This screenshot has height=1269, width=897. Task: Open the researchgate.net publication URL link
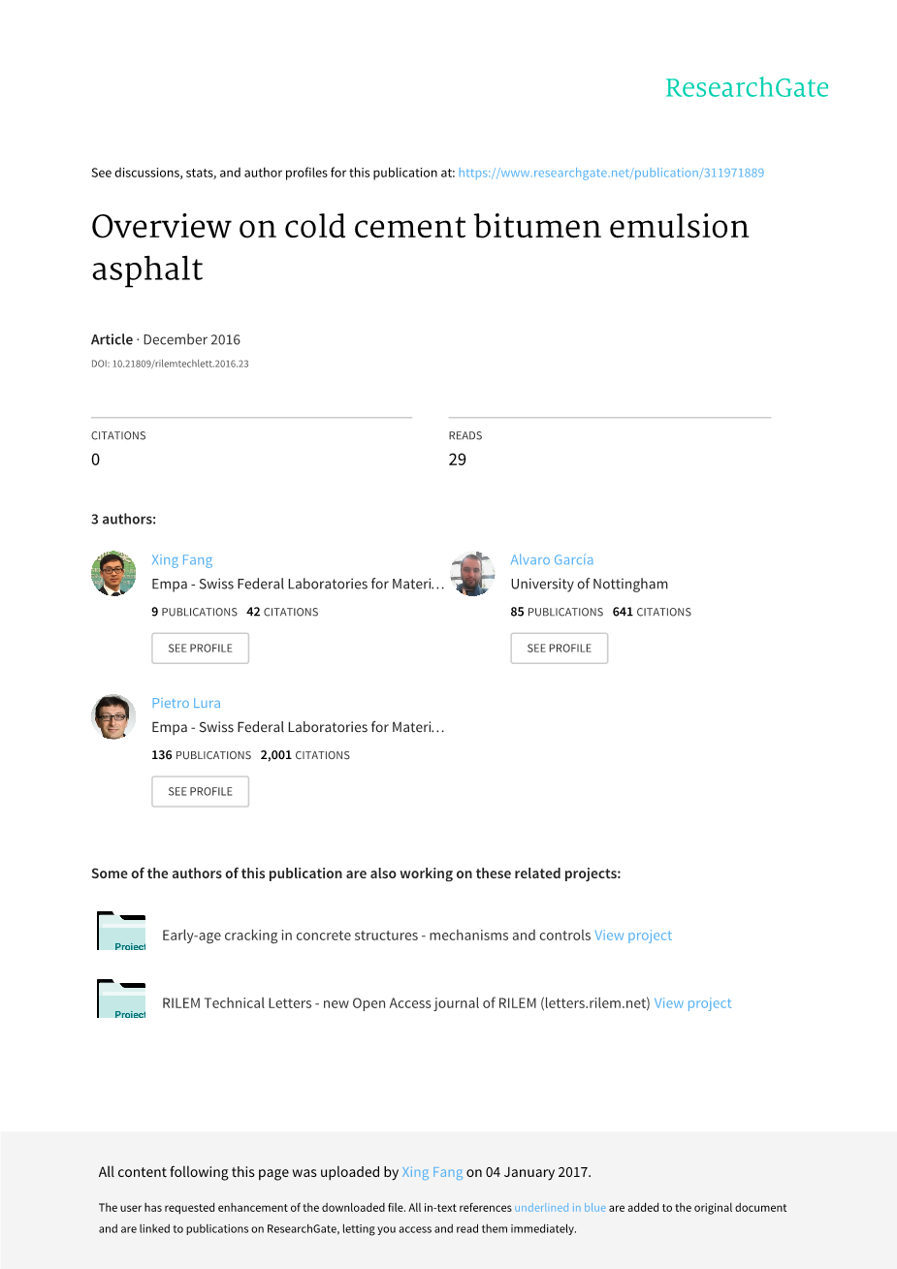click(x=611, y=174)
